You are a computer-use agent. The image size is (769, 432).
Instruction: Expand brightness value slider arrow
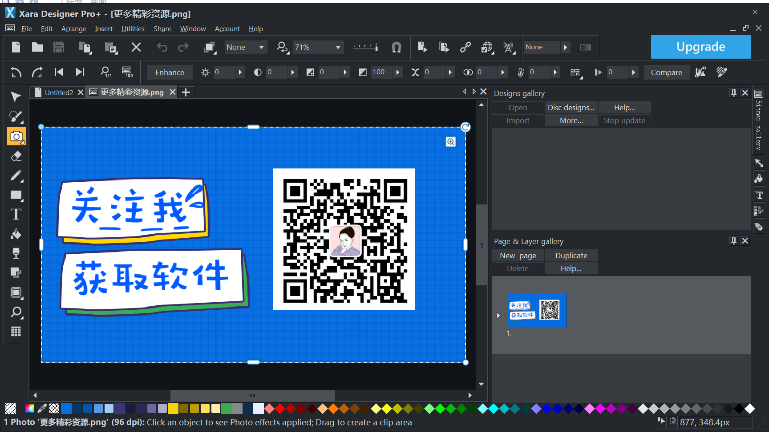coord(240,72)
